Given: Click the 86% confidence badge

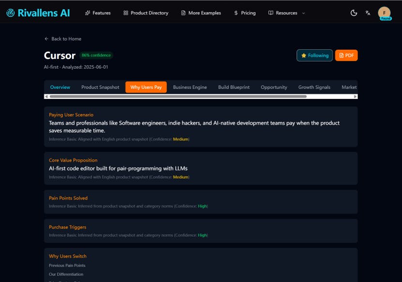Looking at the screenshot, I should [96, 55].
